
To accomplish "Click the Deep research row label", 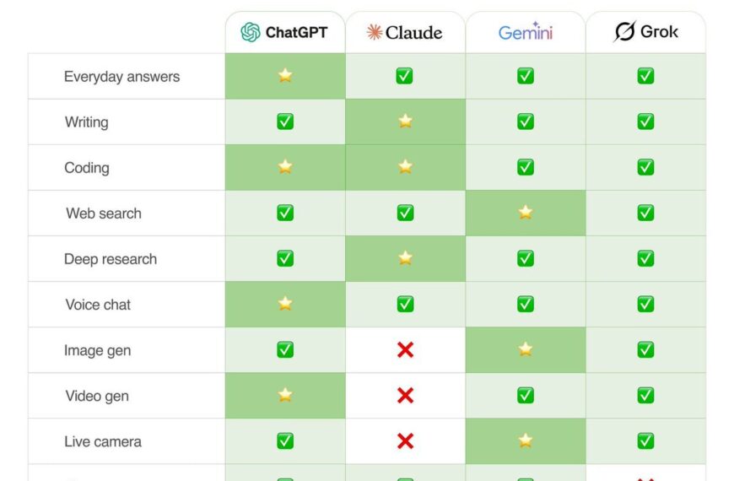I will [x=111, y=259].
